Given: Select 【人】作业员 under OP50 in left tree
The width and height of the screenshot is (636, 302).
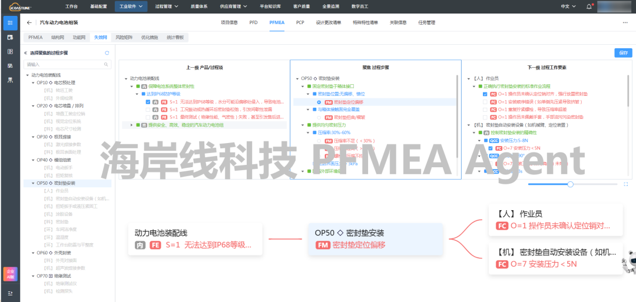Looking at the screenshot, I should click(56, 191).
